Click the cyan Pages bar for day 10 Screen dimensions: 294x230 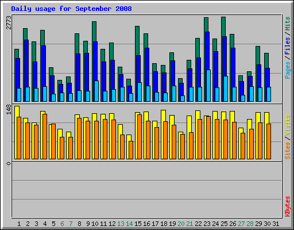(x=96, y=91)
